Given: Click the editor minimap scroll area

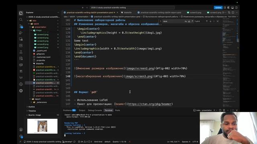Looking at the screenshot, I should click(x=229, y=62).
